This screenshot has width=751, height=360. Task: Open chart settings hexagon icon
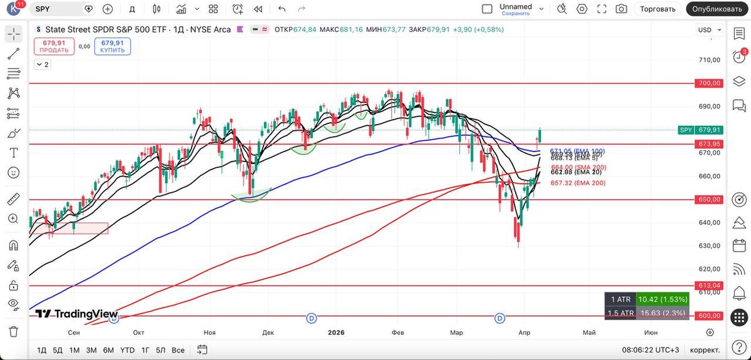[582, 9]
